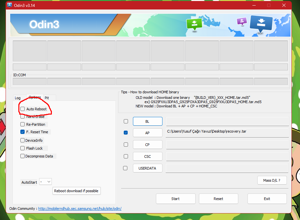Image resolution: width=300 pixels, height=220 pixels.
Task: Uncheck the checkbox beside AP
Action: pyautogui.click(x=126, y=133)
